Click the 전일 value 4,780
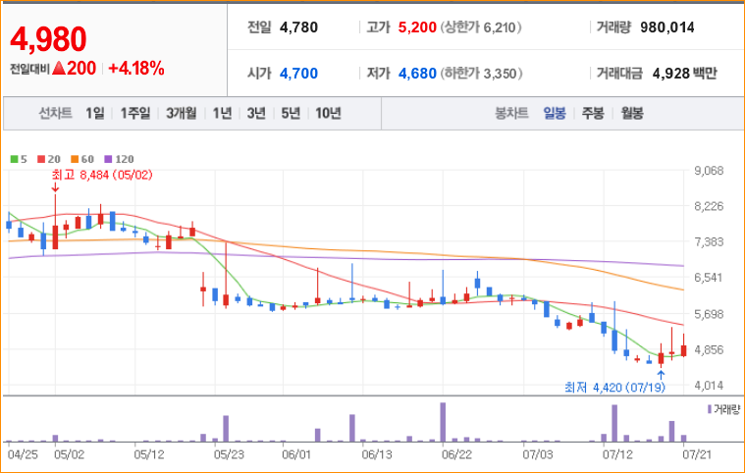Viewport: 745px width, 473px height. 298,27
